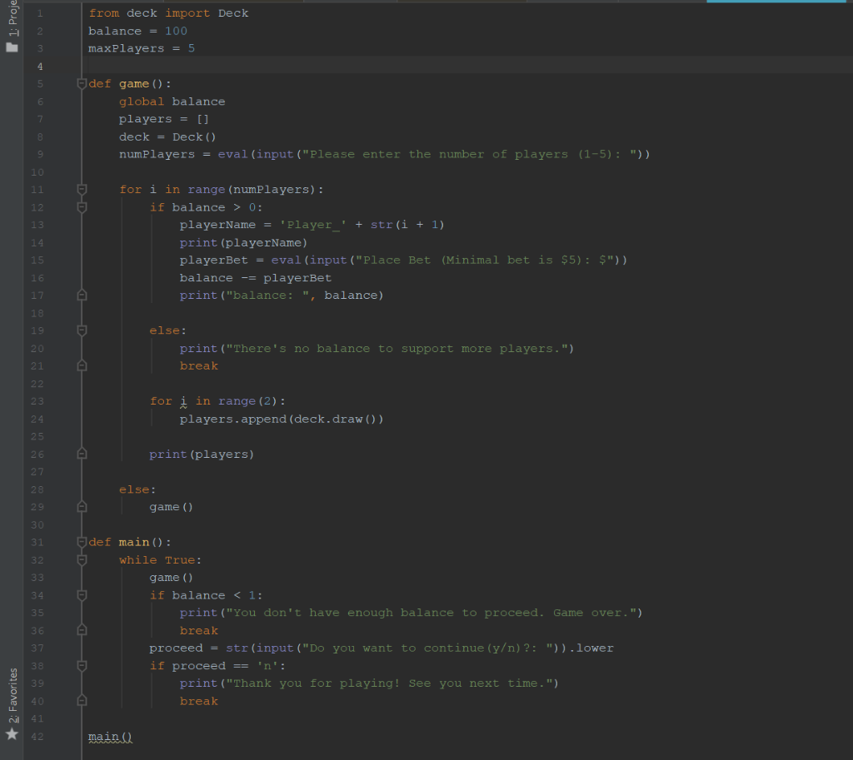This screenshot has height=760, width=853.
Task: Collapse the def game() function fold marker
Action: click(x=82, y=84)
